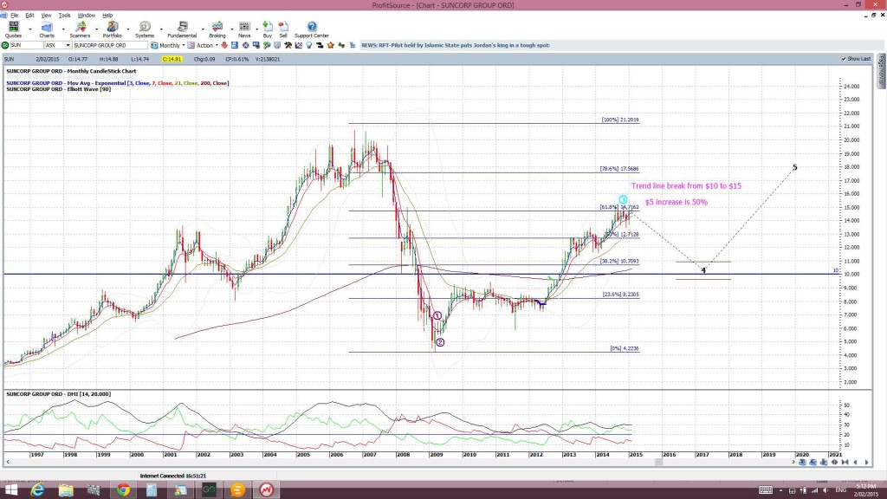
Task: Click the SUNCORP GROUP ORD name field
Action: 110,45
